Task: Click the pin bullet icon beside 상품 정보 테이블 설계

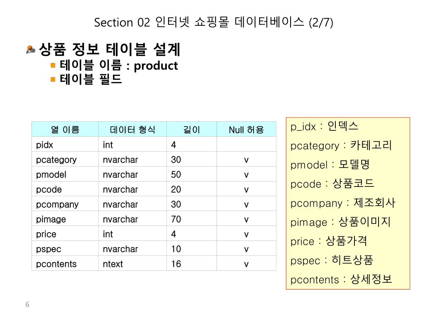Action: tap(31, 50)
